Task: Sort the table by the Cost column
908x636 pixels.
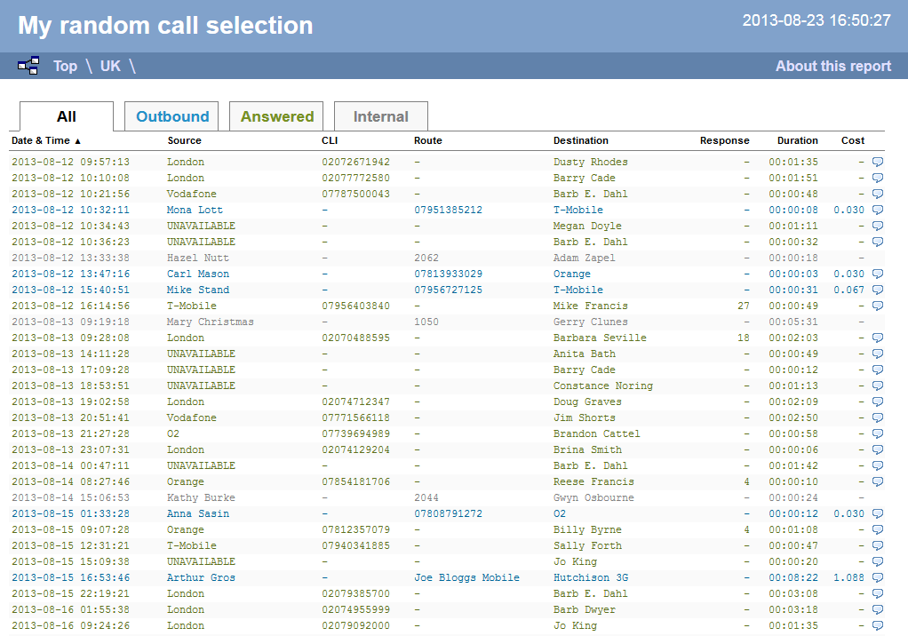Action: click(x=852, y=140)
